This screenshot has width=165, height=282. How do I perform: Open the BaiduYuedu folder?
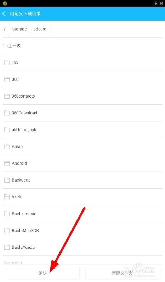point(82,247)
